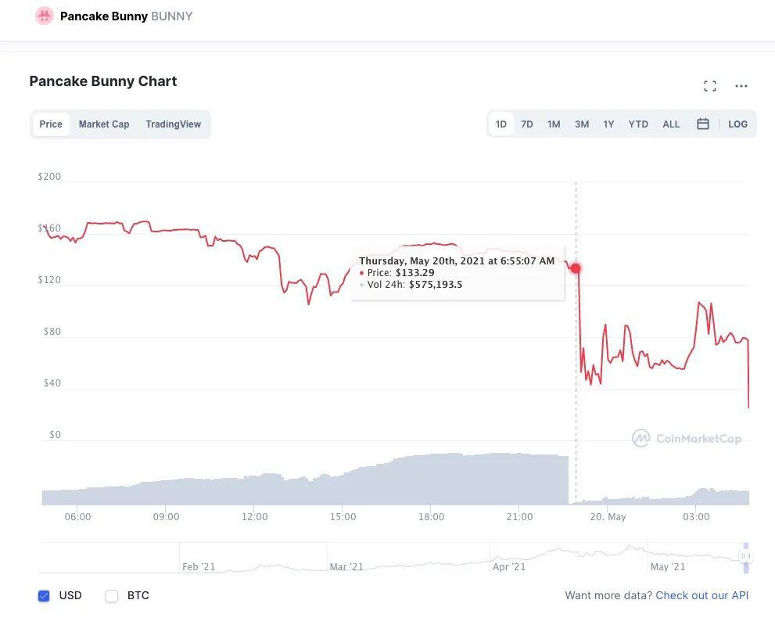The width and height of the screenshot is (775, 625).
Task: Click the CoinMarketCap watermark logo
Action: click(x=687, y=438)
